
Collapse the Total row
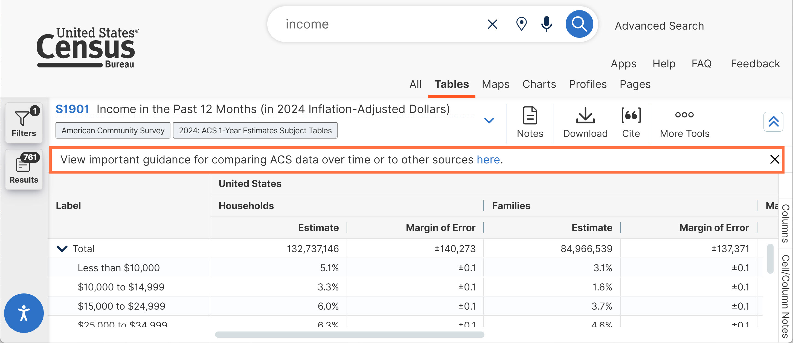62,249
